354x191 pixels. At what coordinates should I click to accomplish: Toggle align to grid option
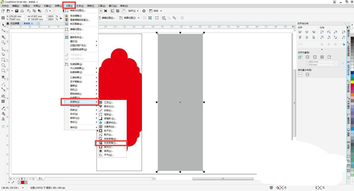click(322, 57)
